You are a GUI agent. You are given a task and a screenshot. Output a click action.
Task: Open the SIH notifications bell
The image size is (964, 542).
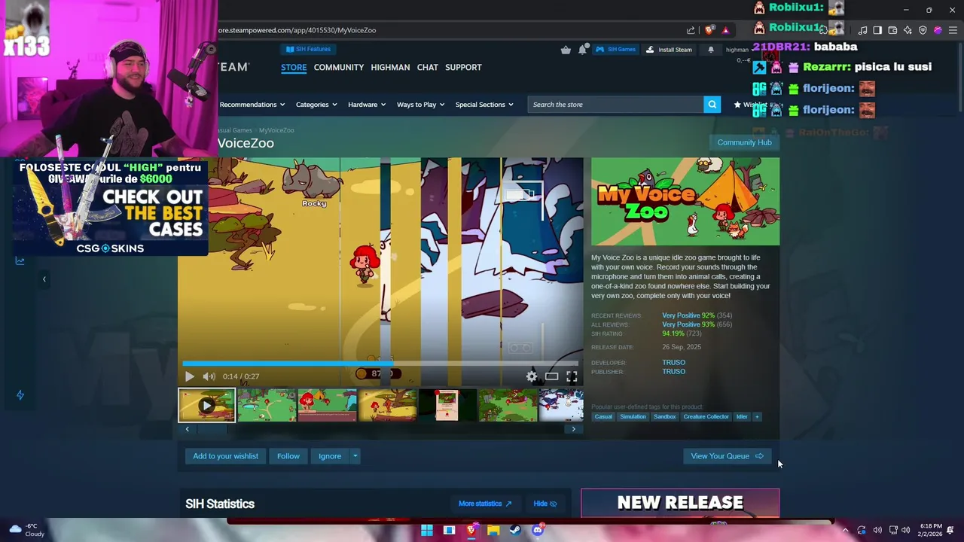pyautogui.click(x=583, y=50)
